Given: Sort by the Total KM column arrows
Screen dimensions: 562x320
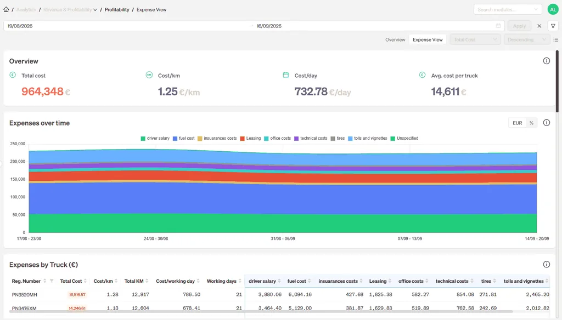Looking at the screenshot, I should 147,281.
